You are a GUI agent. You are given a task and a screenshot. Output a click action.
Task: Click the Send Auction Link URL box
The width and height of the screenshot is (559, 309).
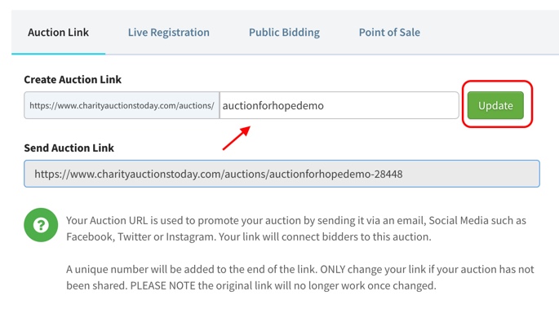[282, 174]
